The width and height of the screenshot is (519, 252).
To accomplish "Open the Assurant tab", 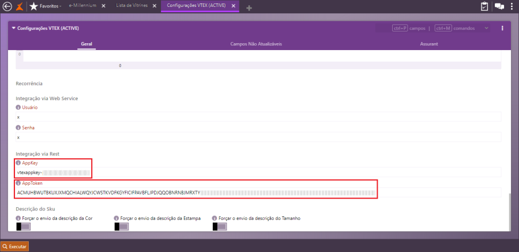I will 429,44.
